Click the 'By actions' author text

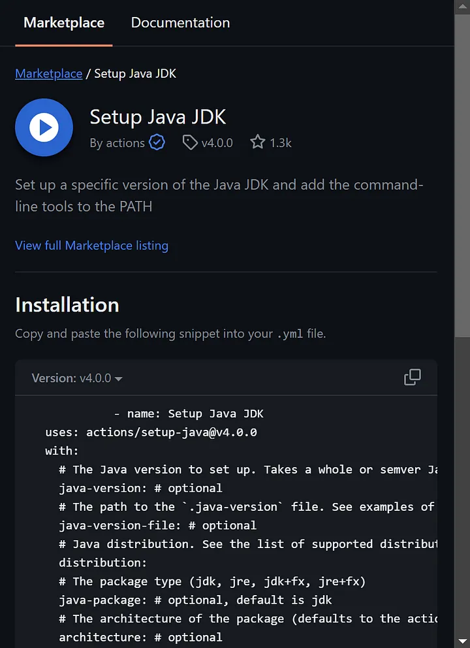tap(117, 143)
